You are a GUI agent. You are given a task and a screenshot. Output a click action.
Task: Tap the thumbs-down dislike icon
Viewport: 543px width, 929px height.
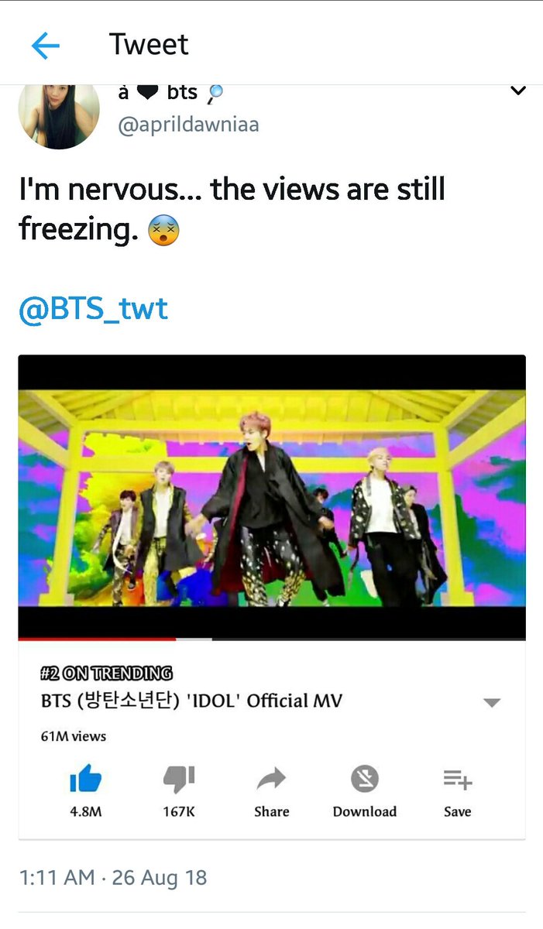[x=179, y=780]
